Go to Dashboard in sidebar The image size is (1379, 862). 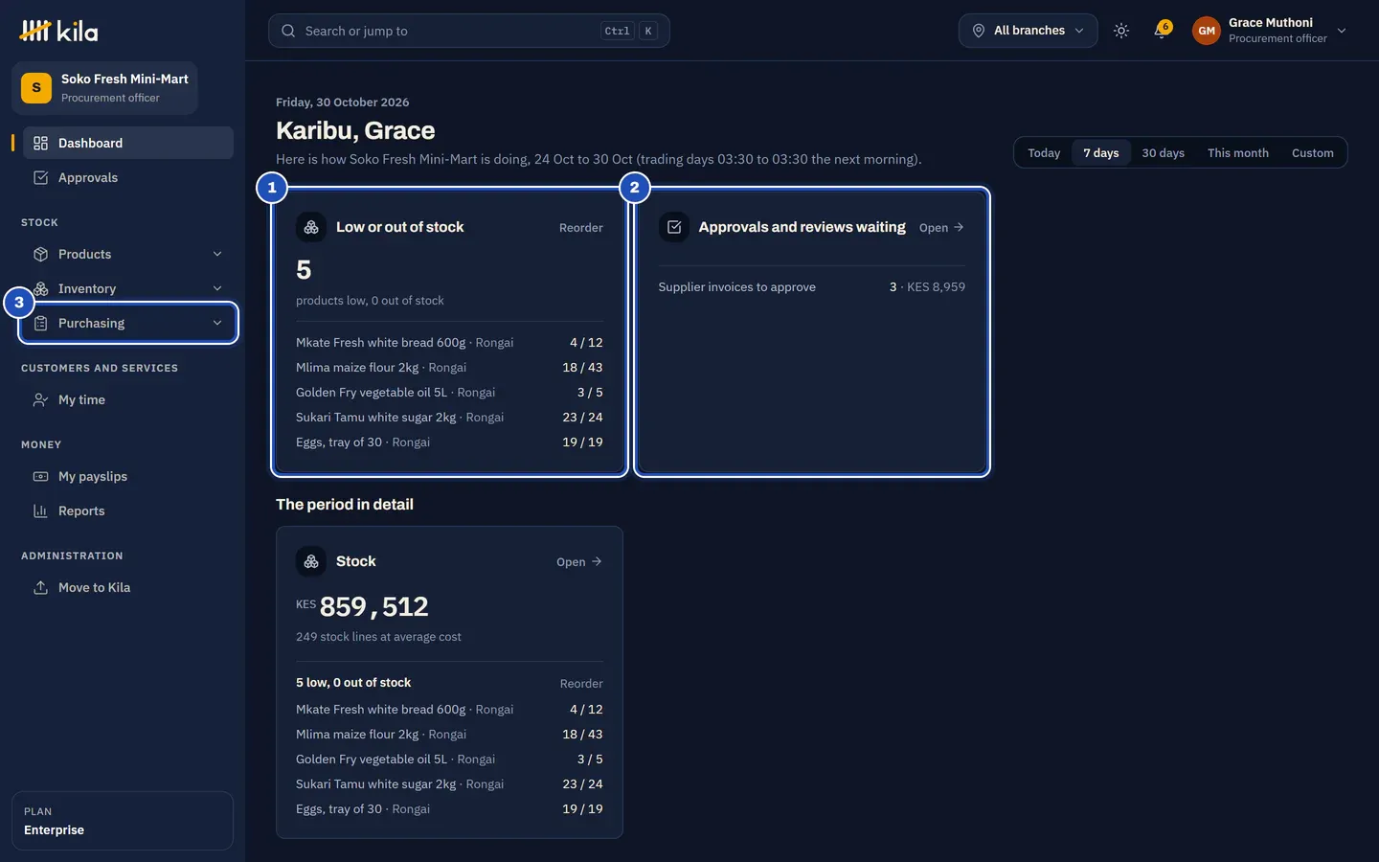click(x=128, y=143)
